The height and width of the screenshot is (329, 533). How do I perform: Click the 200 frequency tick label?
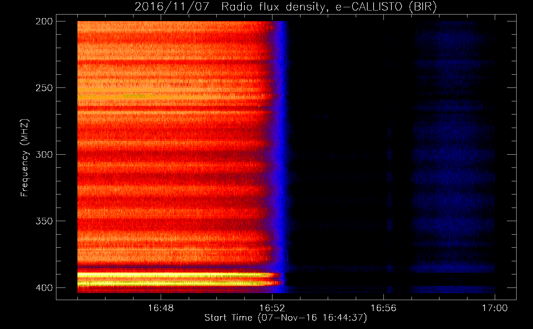click(44, 21)
